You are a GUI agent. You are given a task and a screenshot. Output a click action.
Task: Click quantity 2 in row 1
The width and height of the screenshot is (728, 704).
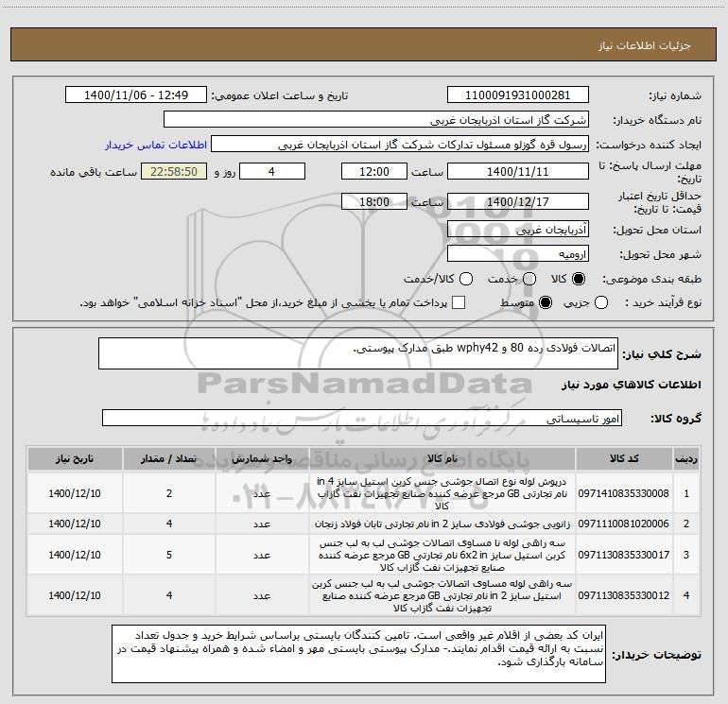(169, 493)
